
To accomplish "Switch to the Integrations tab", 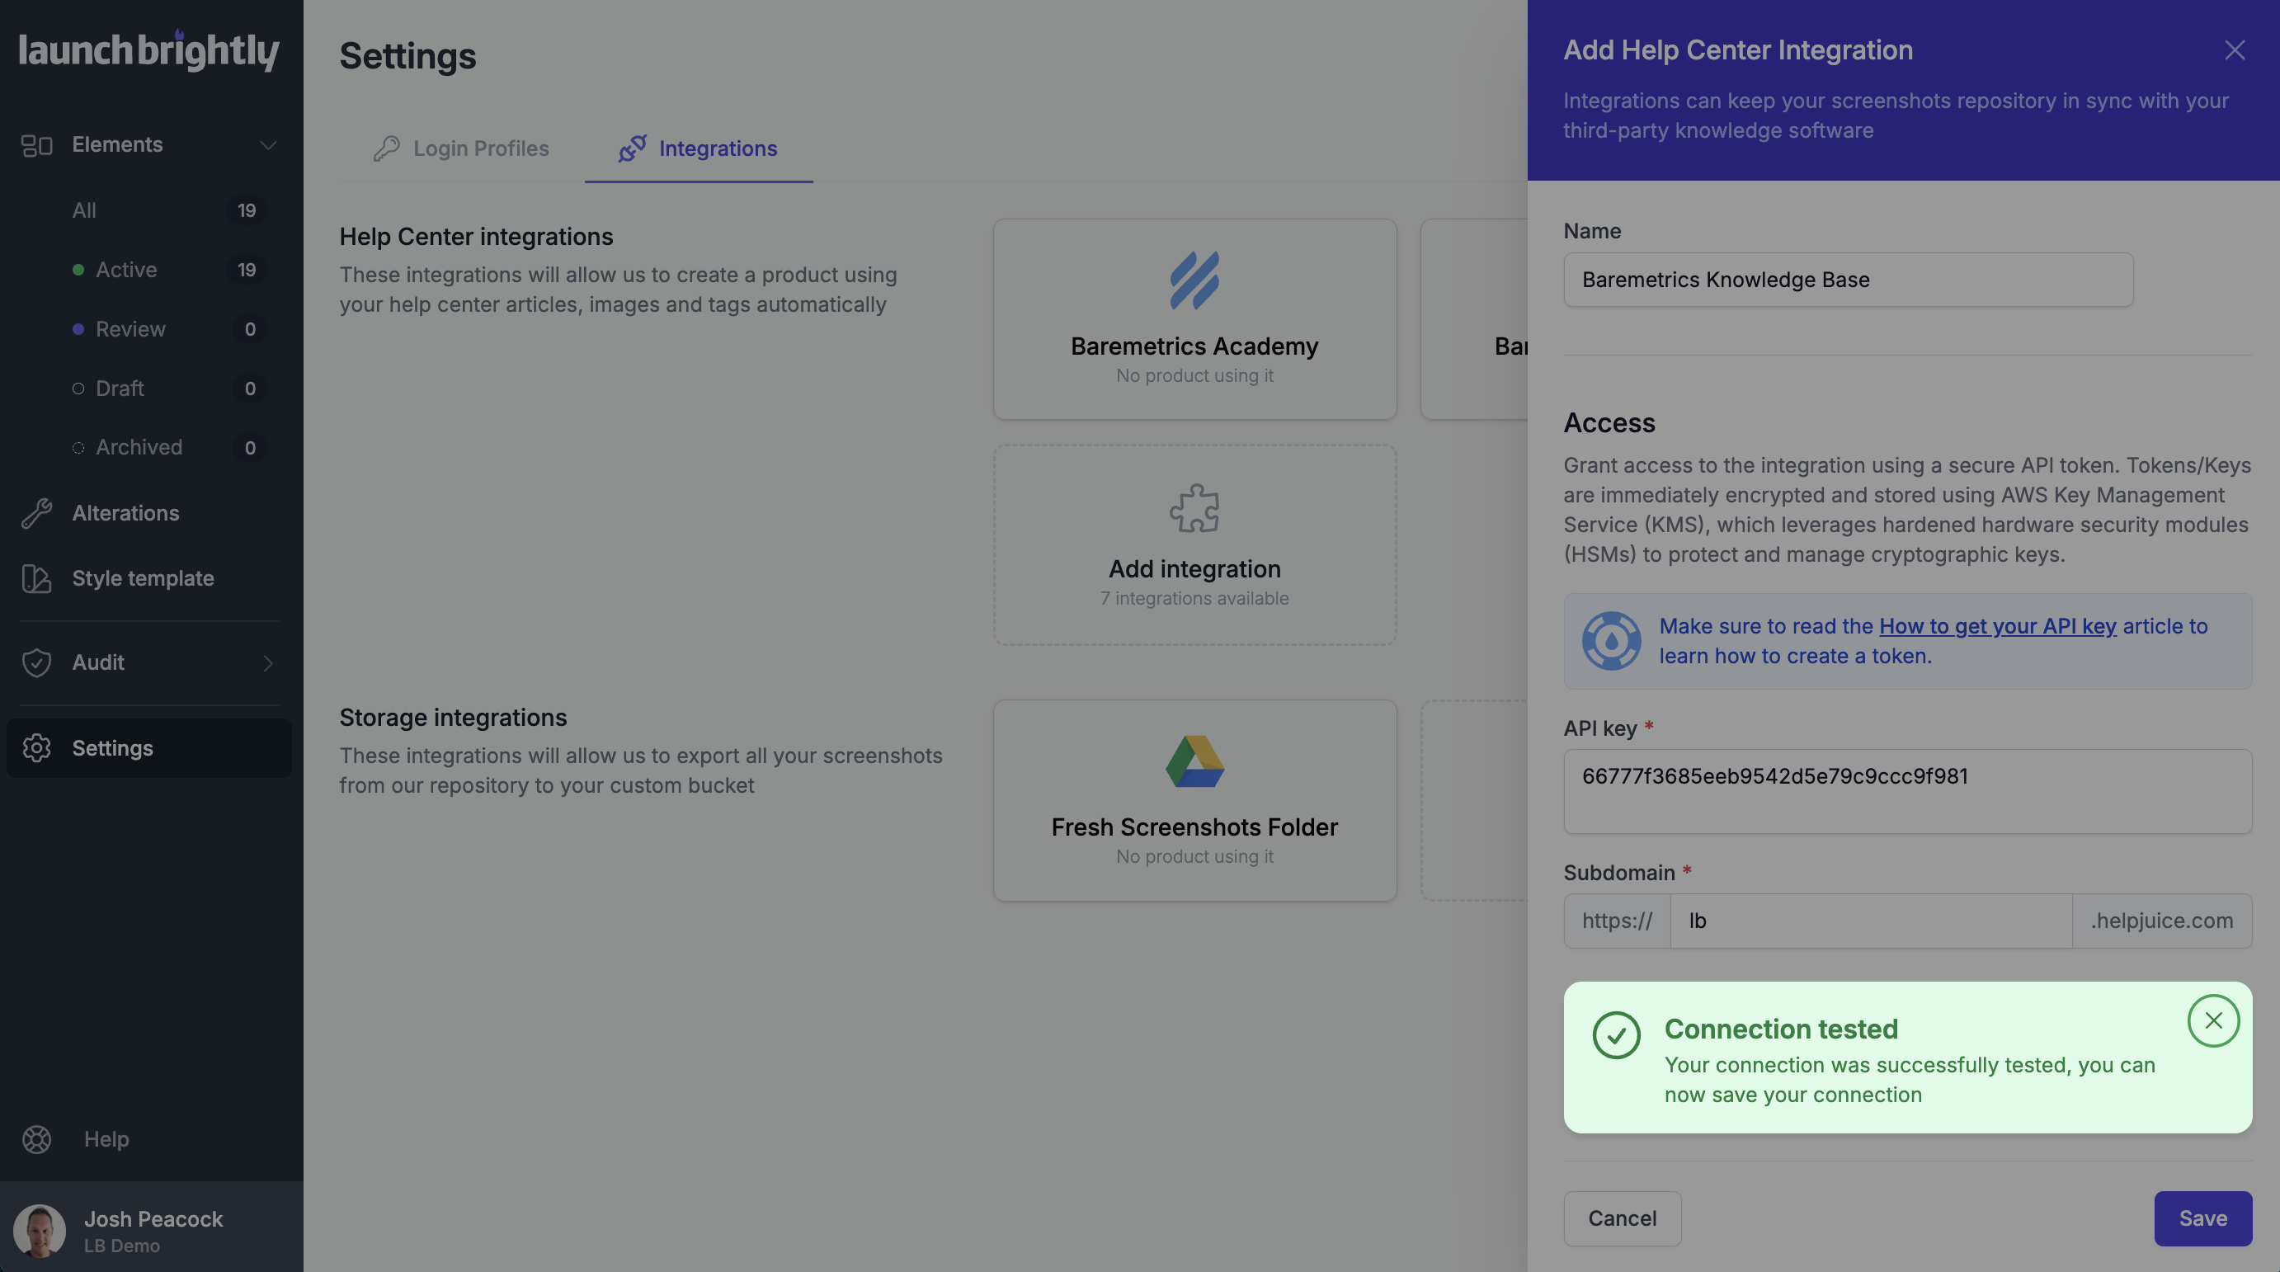I will pyautogui.click(x=699, y=148).
